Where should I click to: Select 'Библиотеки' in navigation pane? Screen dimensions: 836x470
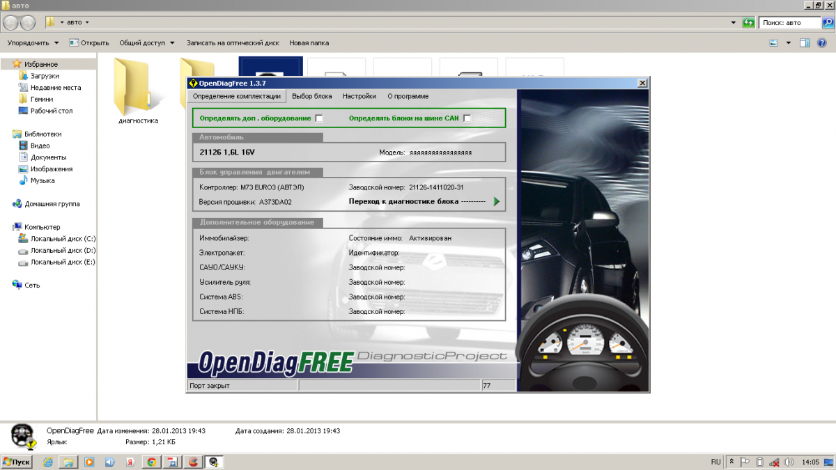coord(42,134)
